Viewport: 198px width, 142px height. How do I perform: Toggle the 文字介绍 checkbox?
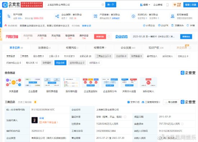click(x=129, y=102)
